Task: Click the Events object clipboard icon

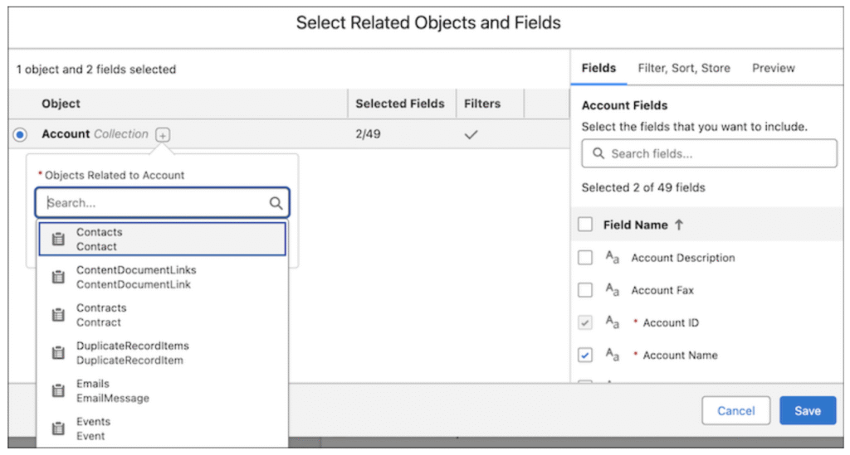Action: click(x=58, y=428)
